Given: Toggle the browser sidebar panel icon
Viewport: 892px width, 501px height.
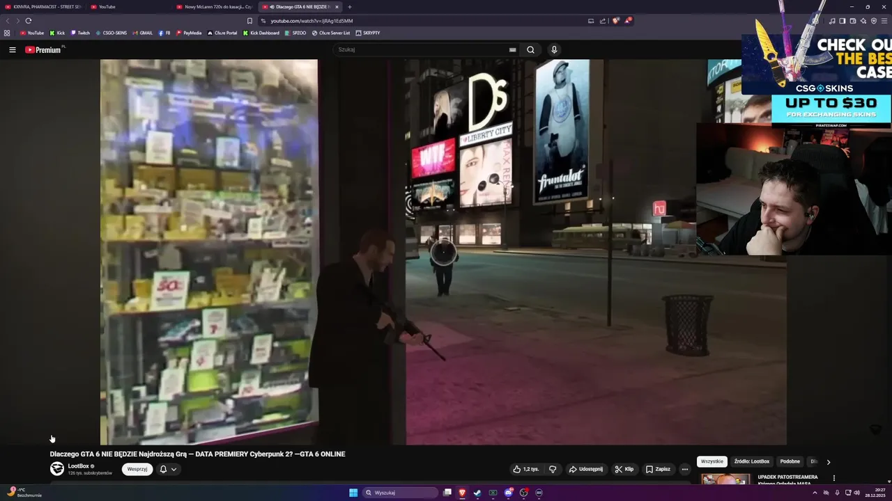Looking at the screenshot, I should point(843,21).
